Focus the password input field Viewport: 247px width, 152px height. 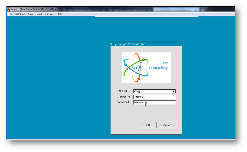pyautogui.click(x=154, y=103)
